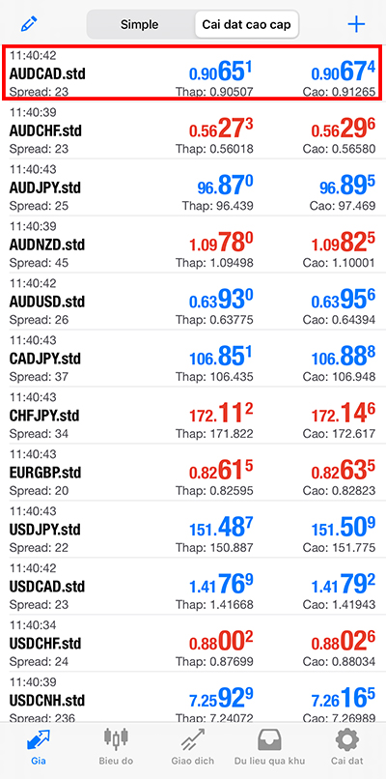386x779 pixels.
Task: Select the USDCAD.std symbol row
Action: (192, 587)
